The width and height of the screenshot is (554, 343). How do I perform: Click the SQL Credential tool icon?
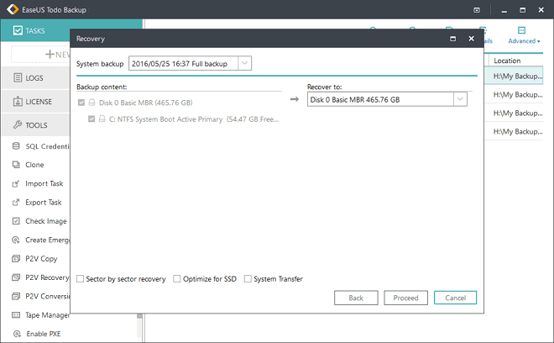(17, 146)
